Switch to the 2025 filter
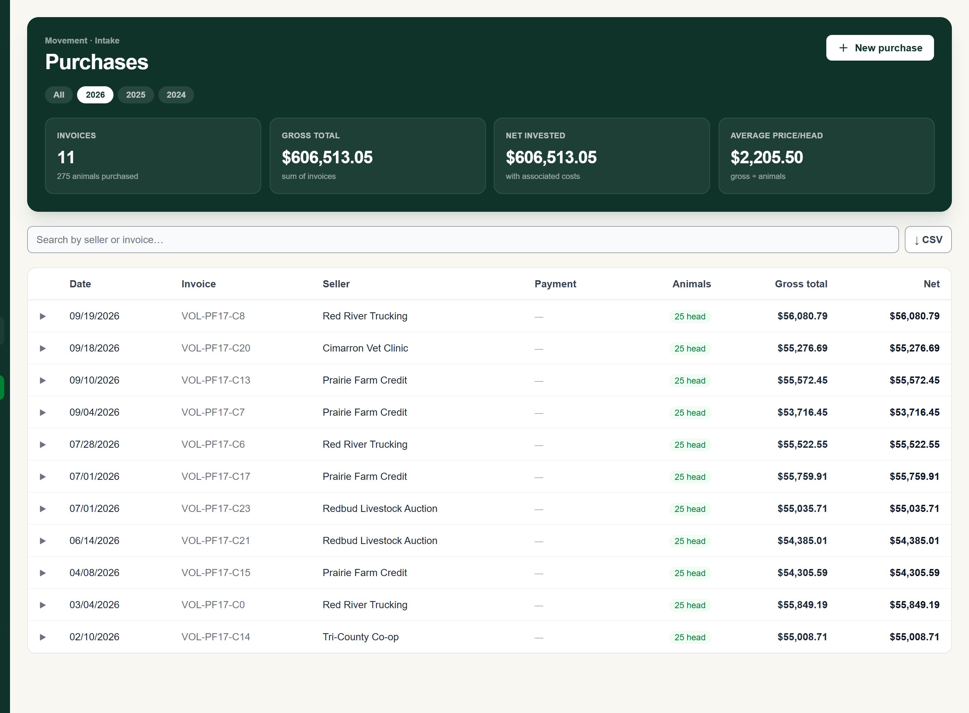This screenshot has width=969, height=713. click(136, 95)
